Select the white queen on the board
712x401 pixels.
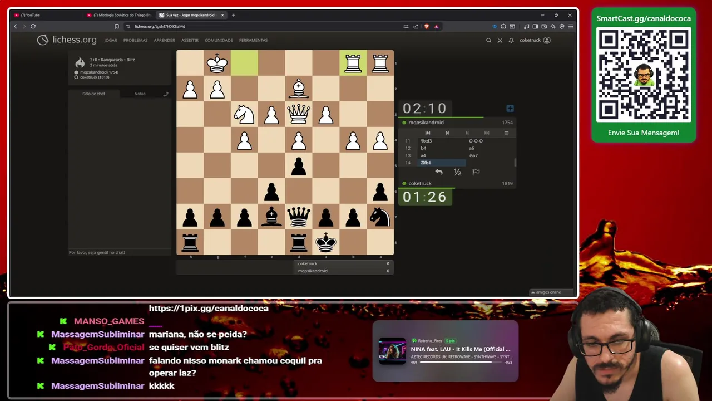coord(299,114)
